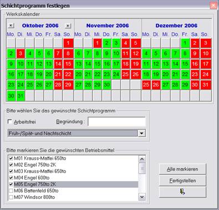Advance to next month with right arrow

[x=68, y=25]
